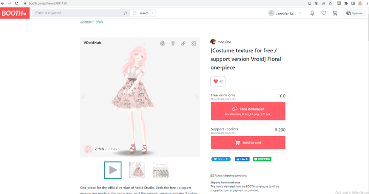369x194 pixels.
Task: Click the site lock icon in address bar
Action: click(x=25, y=3)
